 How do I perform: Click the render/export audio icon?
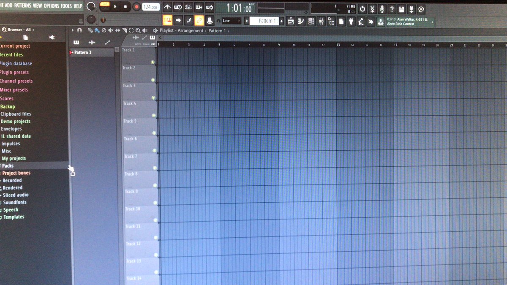coord(412,9)
